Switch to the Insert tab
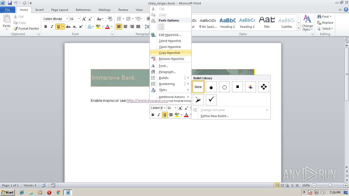 tap(40, 10)
